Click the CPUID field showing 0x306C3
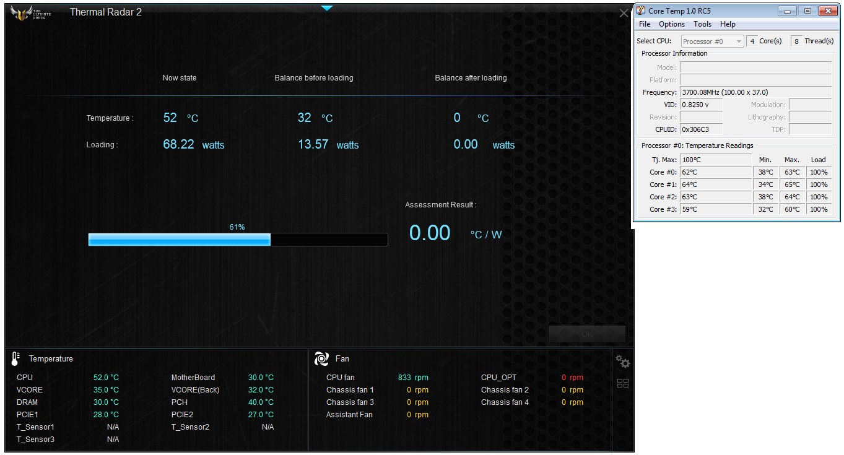 [x=701, y=129]
